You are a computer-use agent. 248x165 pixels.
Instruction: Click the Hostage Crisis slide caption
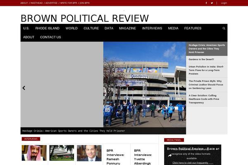74,131
